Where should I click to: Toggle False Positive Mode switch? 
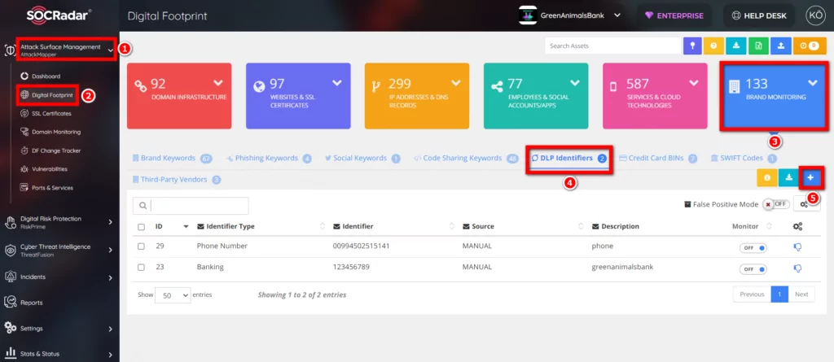(x=777, y=204)
